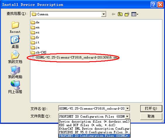Pick EtherCAT XML Device description option
The height and width of the screenshot is (138, 165).
click(x=94, y=129)
